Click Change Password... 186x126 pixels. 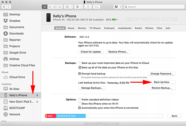[x=162, y=74]
